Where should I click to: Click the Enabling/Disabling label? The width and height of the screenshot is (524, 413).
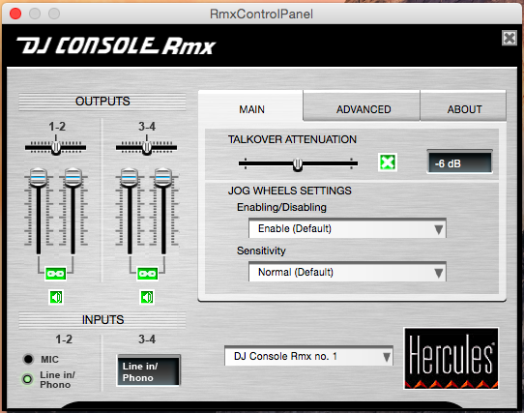click(281, 207)
